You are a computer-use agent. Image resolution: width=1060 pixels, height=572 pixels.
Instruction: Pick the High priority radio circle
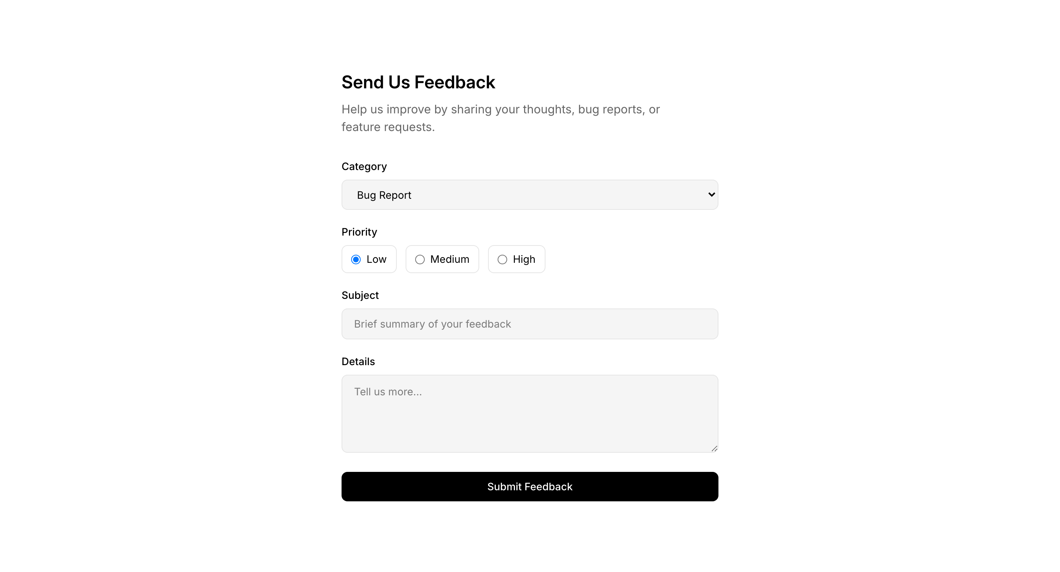point(502,259)
